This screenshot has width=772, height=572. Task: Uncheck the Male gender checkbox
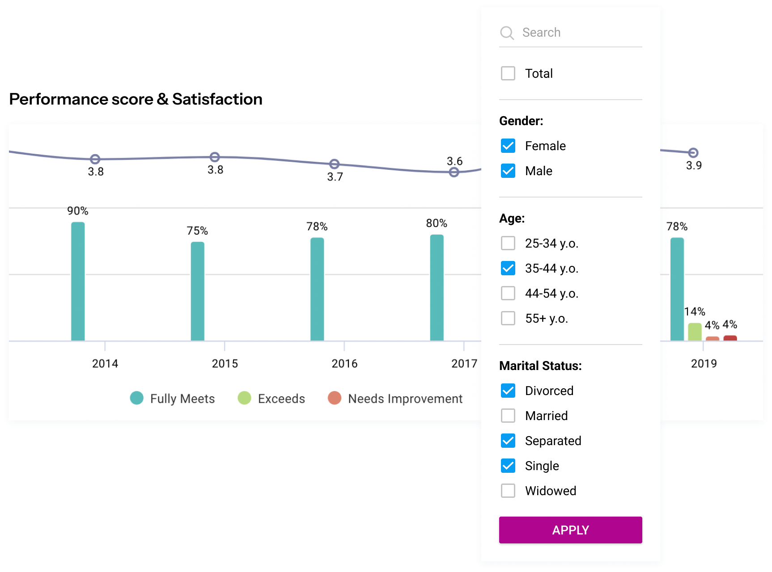[508, 171]
